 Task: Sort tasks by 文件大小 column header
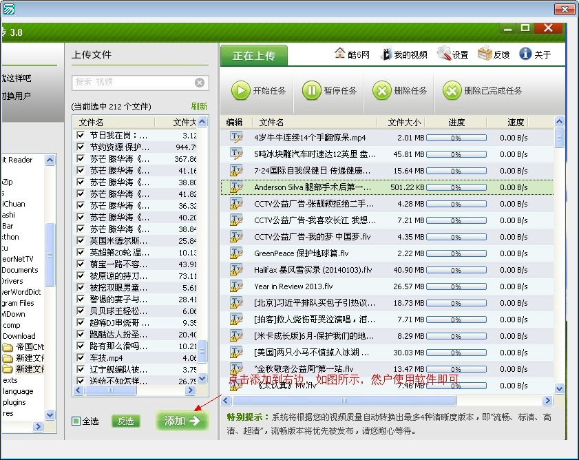(x=404, y=122)
